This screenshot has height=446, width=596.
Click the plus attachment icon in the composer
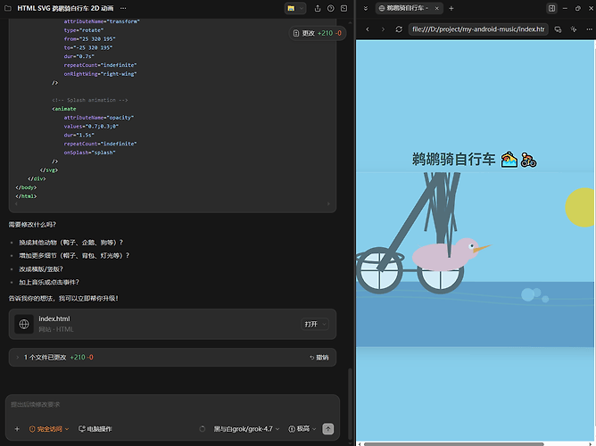click(17, 429)
